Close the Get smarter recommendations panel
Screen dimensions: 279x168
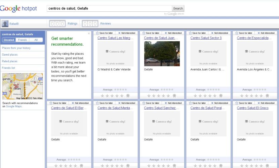[89, 34]
